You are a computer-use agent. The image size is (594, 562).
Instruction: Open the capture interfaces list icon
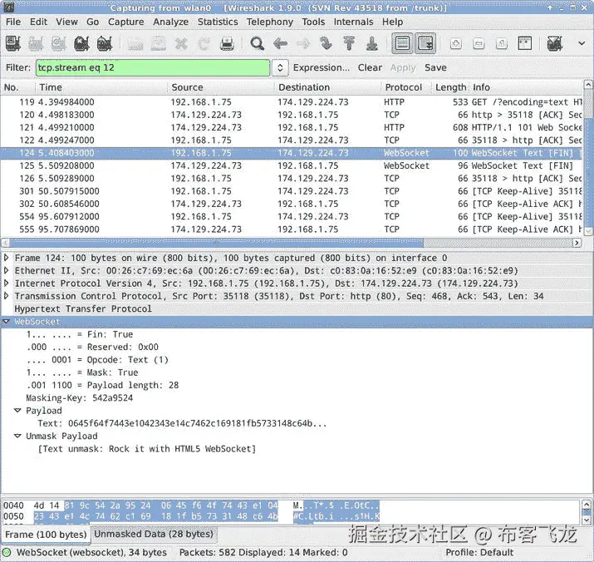click(13, 43)
